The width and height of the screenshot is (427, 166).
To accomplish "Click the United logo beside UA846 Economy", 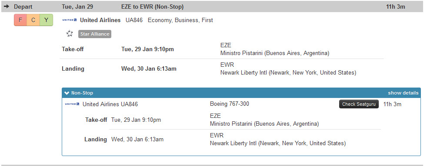I will point(70,20).
